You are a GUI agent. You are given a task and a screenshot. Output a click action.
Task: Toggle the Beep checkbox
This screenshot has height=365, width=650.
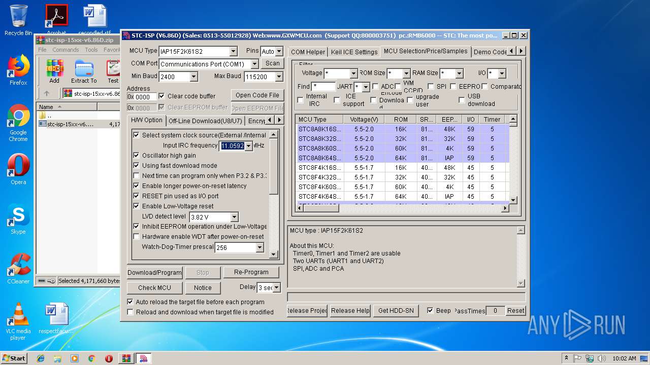point(430,310)
